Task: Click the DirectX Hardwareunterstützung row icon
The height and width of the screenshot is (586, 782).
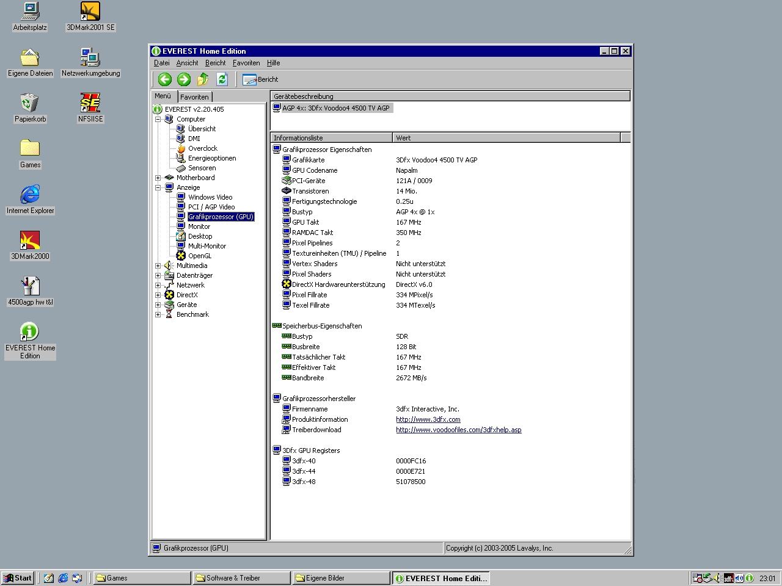Action: [x=286, y=284]
